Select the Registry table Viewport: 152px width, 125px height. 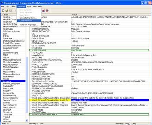coord(7,91)
